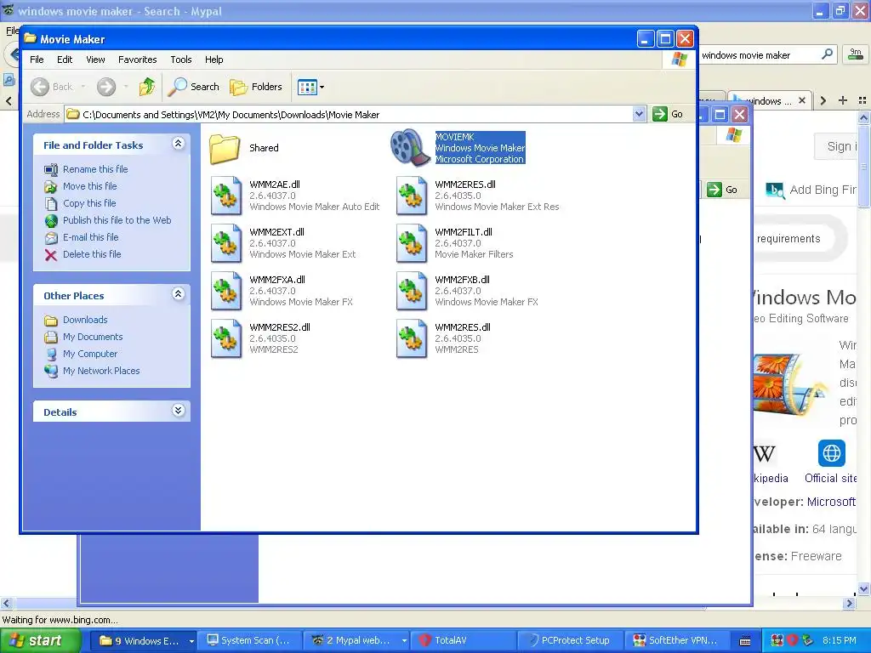Image resolution: width=871 pixels, height=653 pixels.
Task: Go to My Network Places
Action: (x=101, y=371)
